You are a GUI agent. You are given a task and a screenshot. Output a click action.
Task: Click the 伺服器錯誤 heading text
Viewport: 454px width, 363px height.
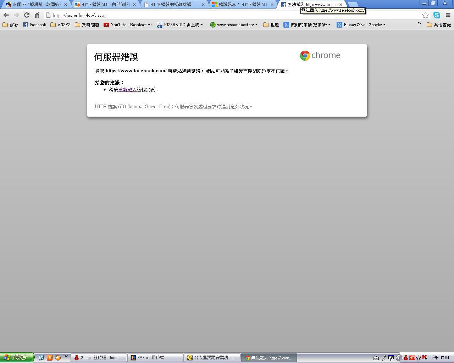(116, 57)
